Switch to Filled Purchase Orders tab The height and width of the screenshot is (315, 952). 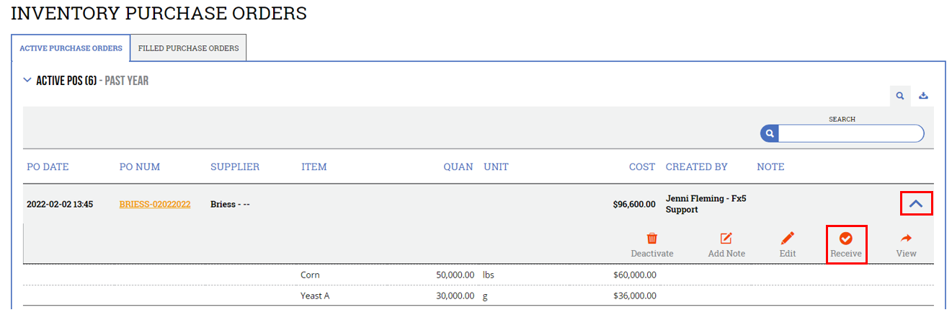(188, 48)
